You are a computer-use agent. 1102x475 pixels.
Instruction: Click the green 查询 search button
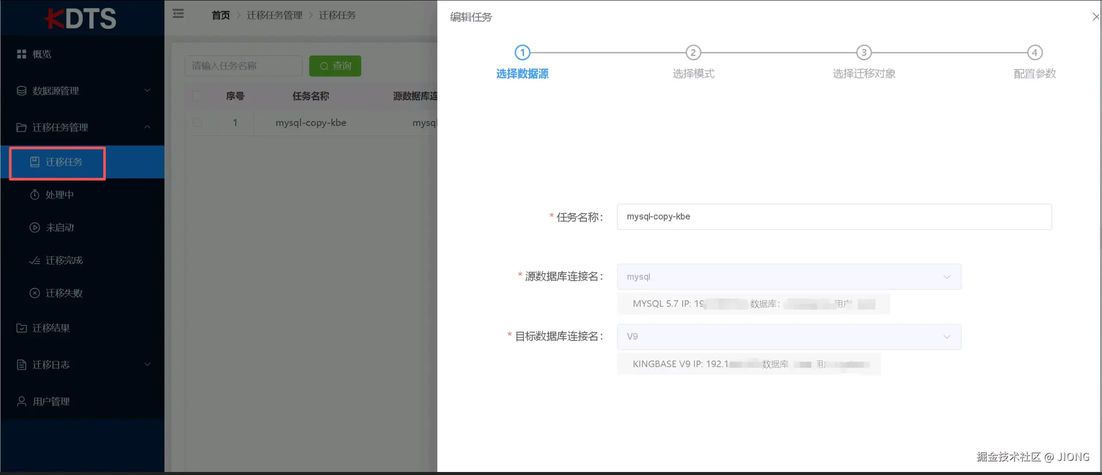335,66
